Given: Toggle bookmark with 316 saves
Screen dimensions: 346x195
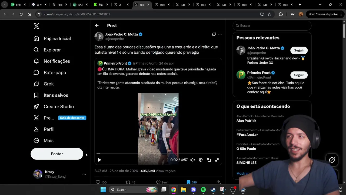Looking at the screenshot, I should (x=191, y=182).
